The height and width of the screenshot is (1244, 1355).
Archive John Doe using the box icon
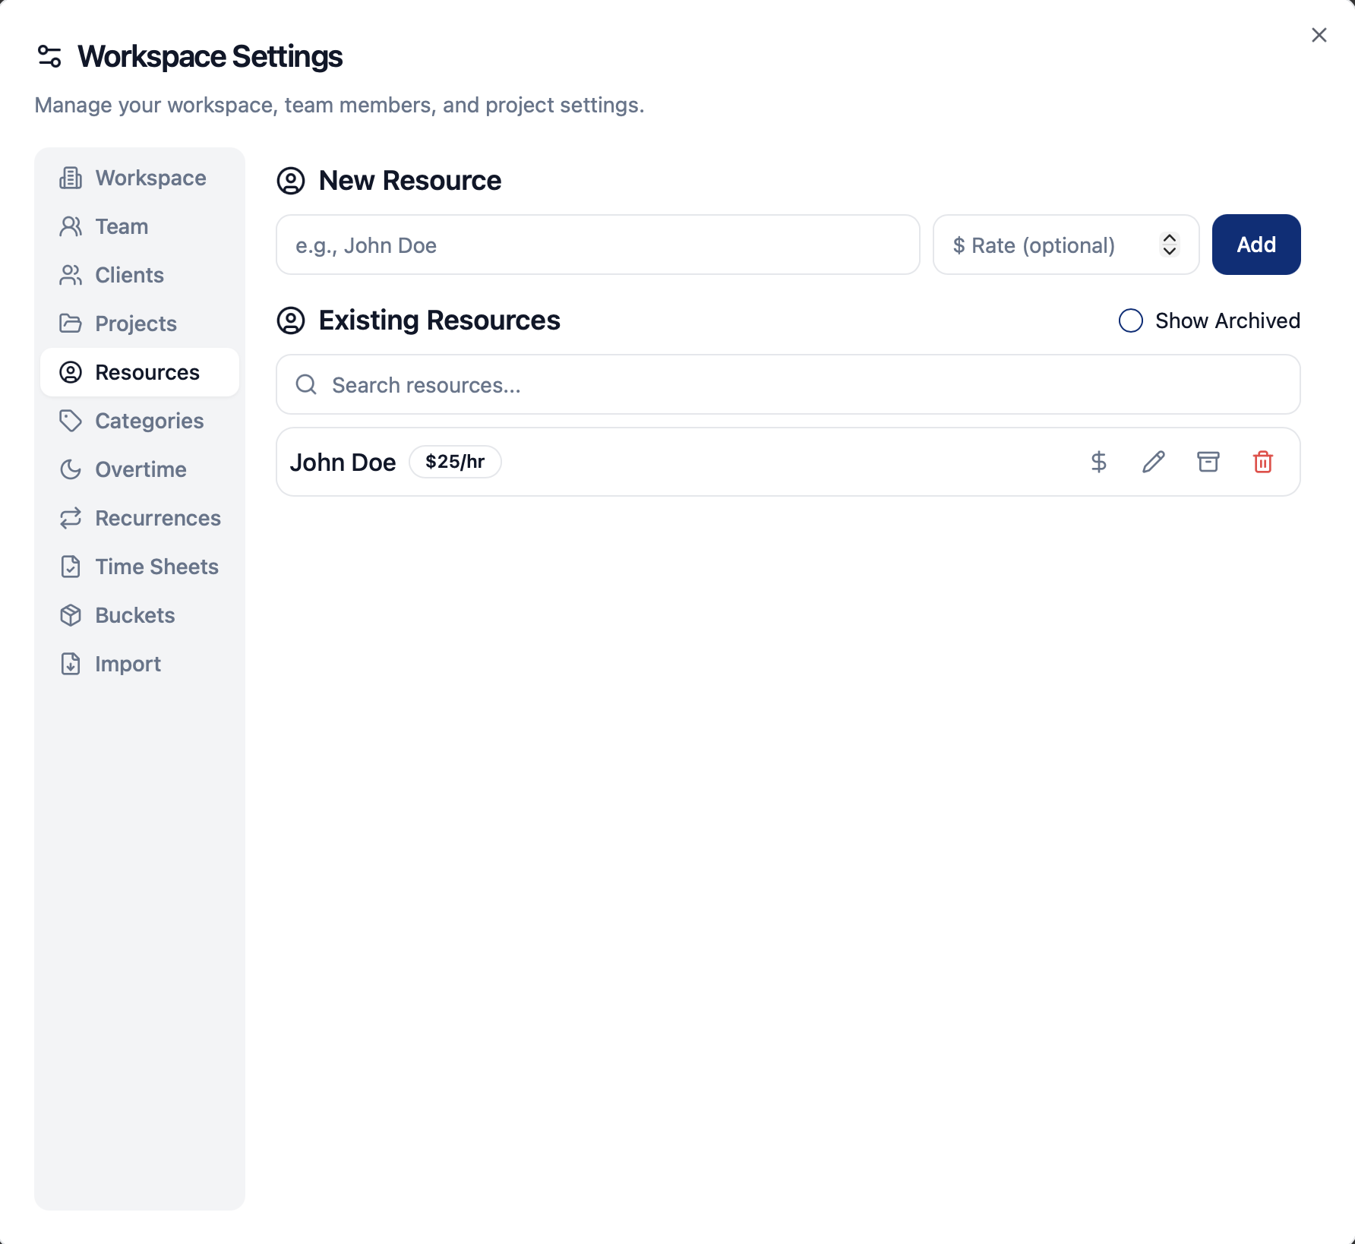pyautogui.click(x=1208, y=462)
